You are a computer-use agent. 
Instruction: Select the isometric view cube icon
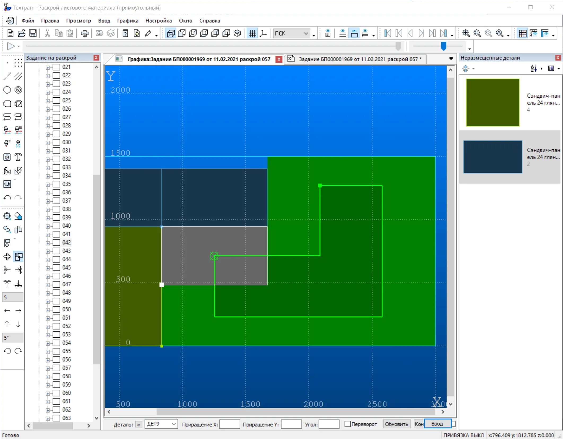[x=237, y=33]
